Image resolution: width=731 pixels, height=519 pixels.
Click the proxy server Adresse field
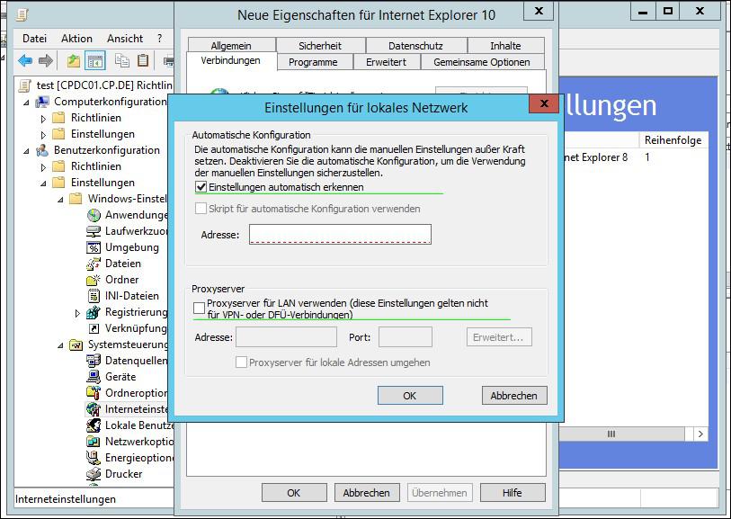pyautogui.click(x=286, y=337)
